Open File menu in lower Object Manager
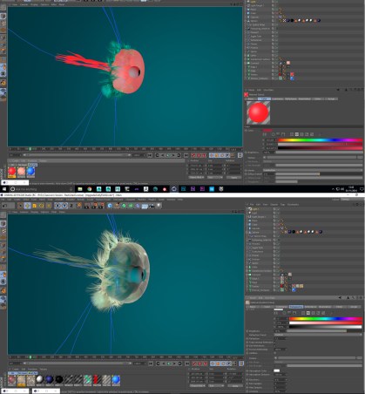This screenshot has height=394, width=365. click(252, 205)
